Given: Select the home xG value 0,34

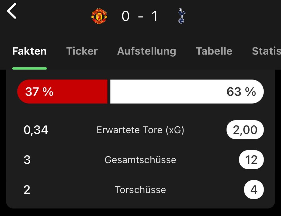Looking at the screenshot, I should (36, 130).
